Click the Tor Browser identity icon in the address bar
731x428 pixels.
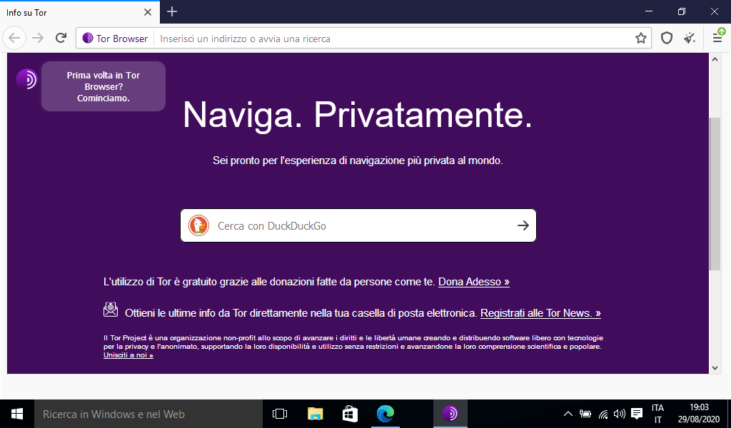pos(88,39)
